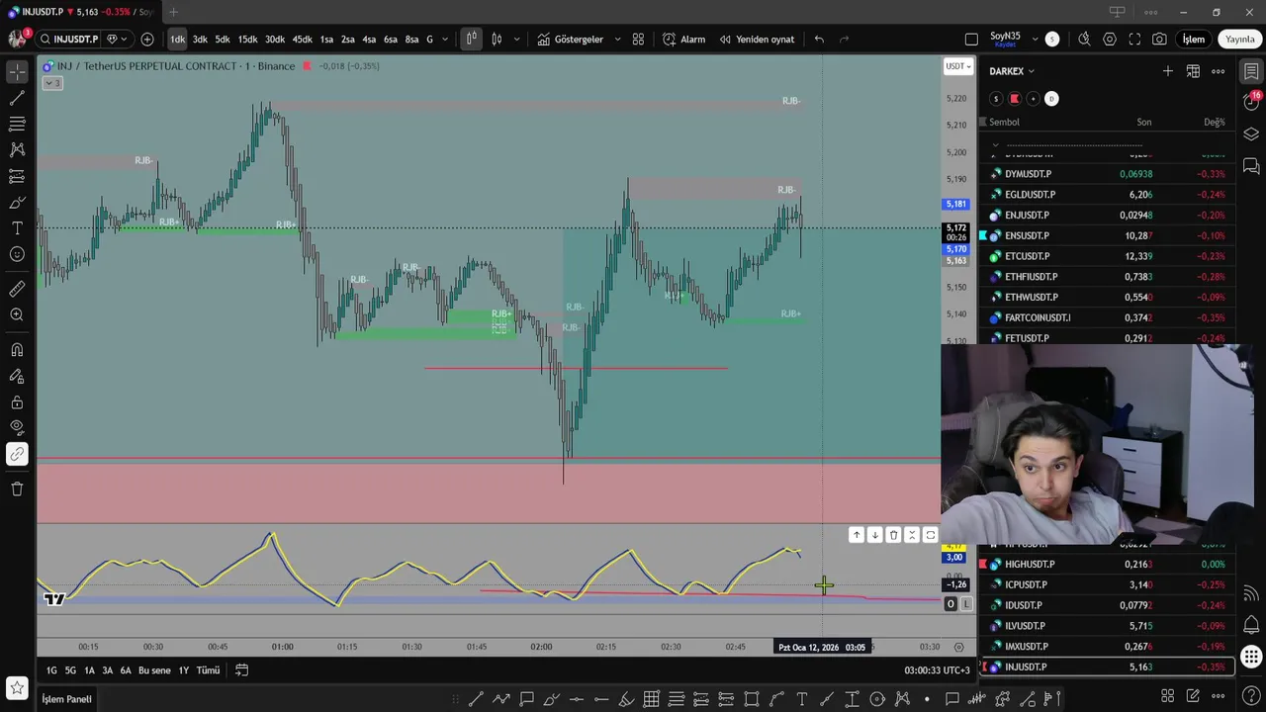Open the Fibonacci retracement tools

pos(17,124)
